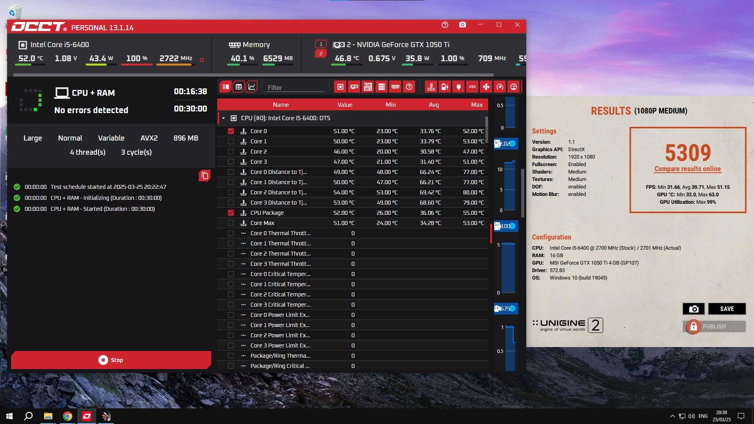Filter sensors by motherboard icon
Image resolution: width=754 pixels, height=424 pixels.
click(x=368, y=87)
